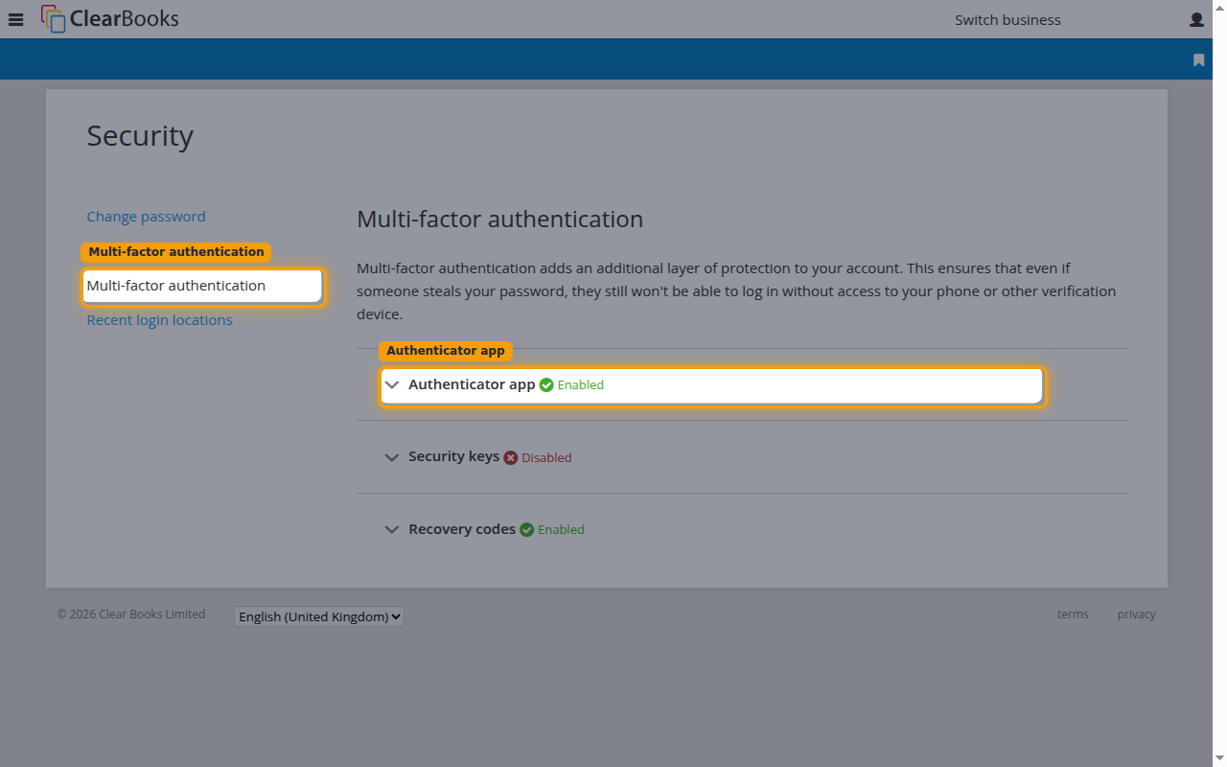Open Recent login locations
Image resolution: width=1227 pixels, height=767 pixels.
coord(159,320)
